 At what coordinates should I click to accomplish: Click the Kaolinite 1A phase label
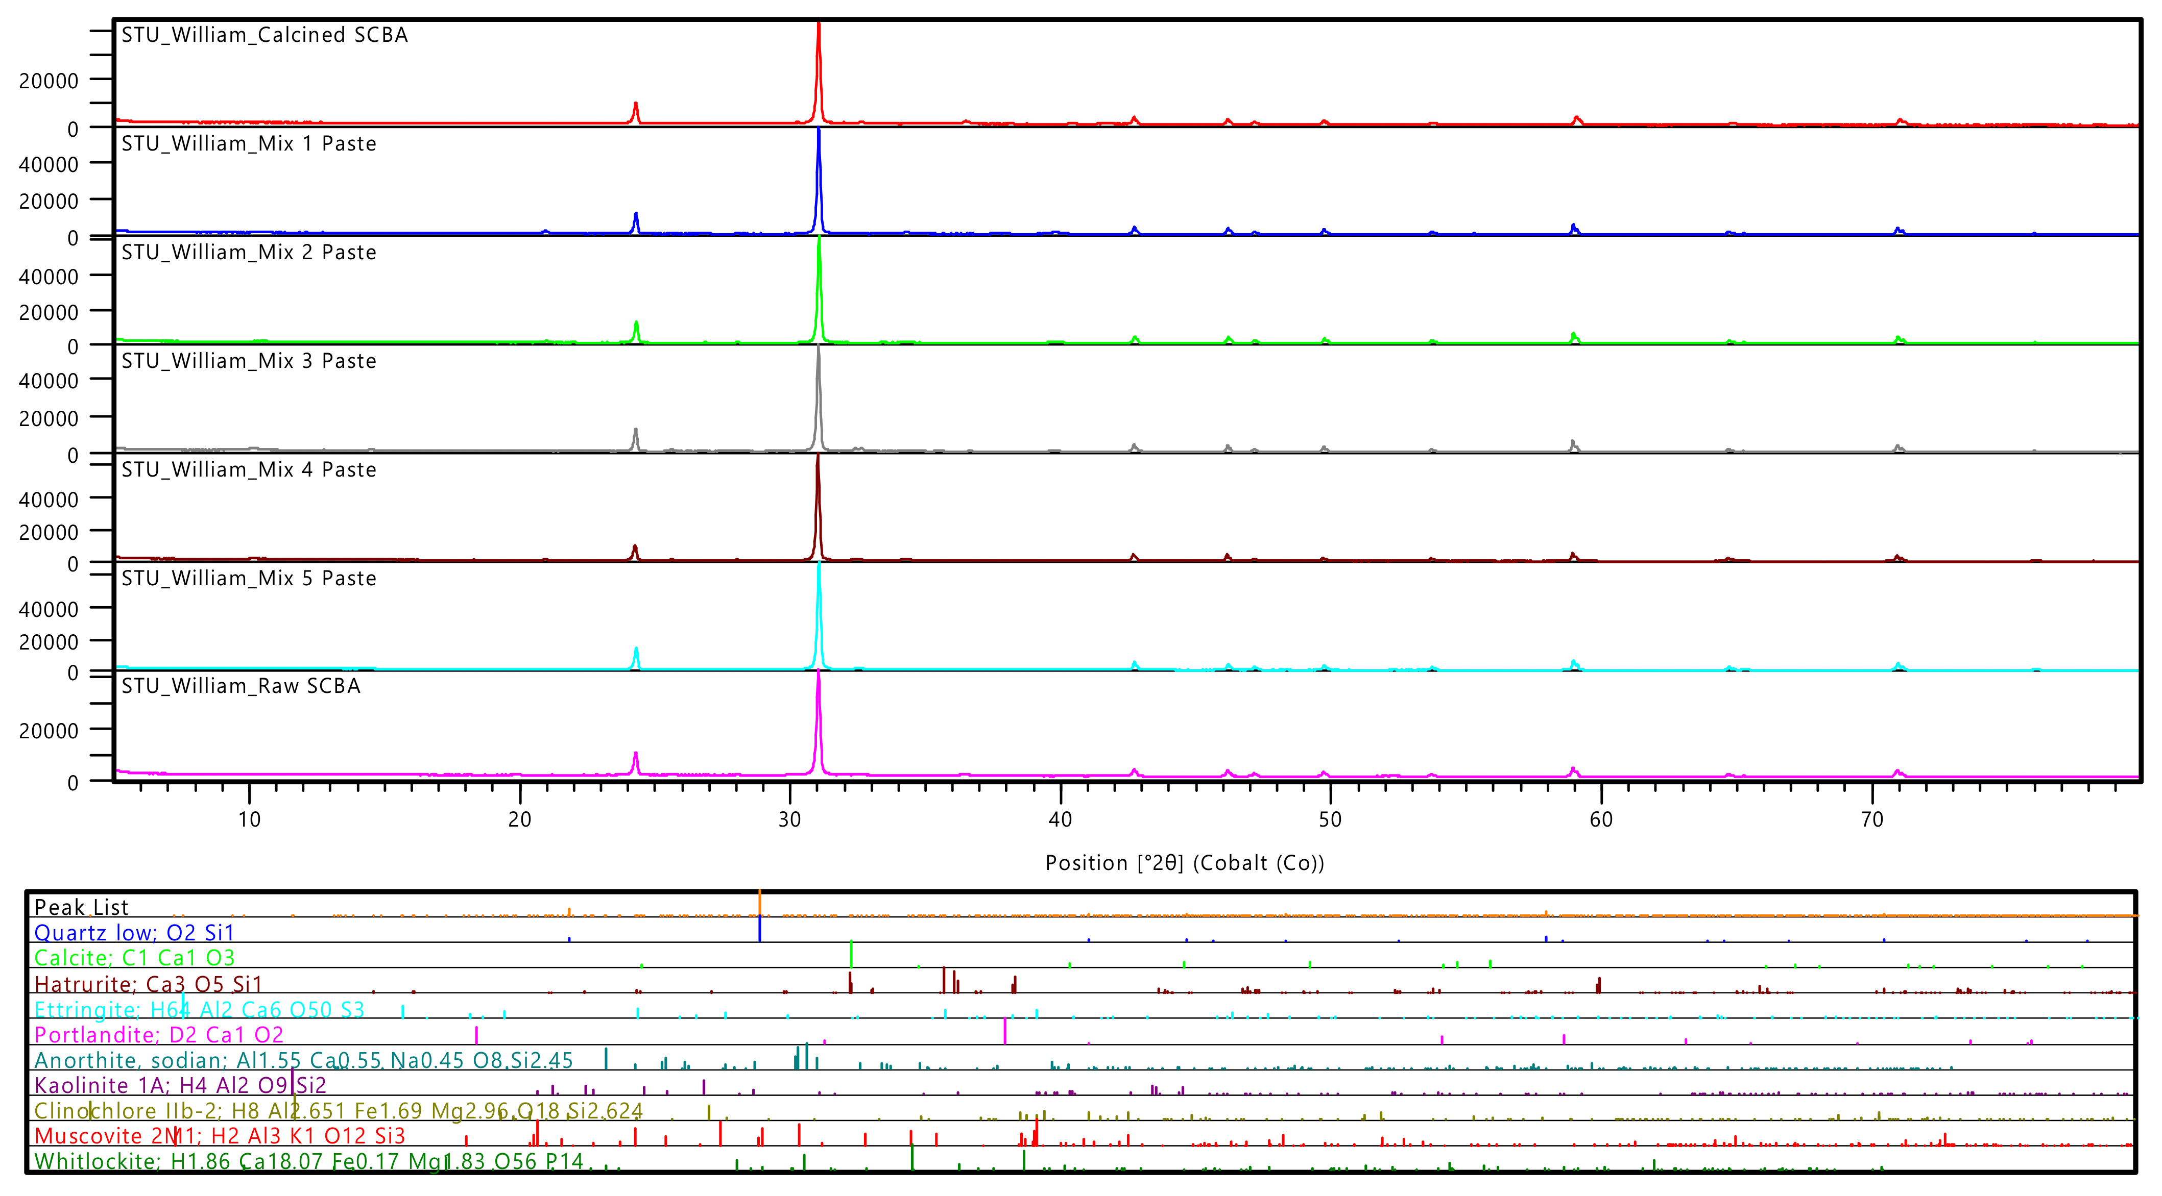180,1085
